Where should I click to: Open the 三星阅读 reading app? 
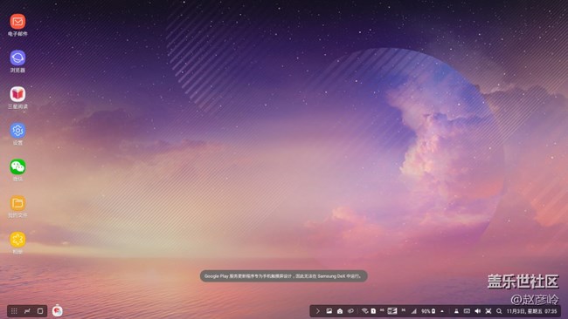(x=17, y=94)
